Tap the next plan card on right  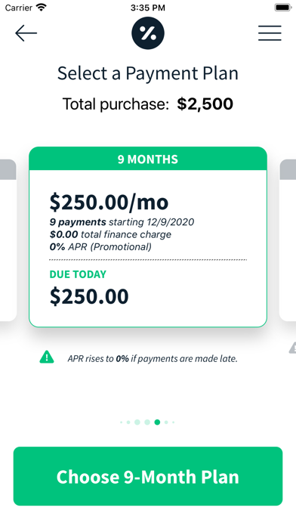pyautogui.click(x=288, y=240)
